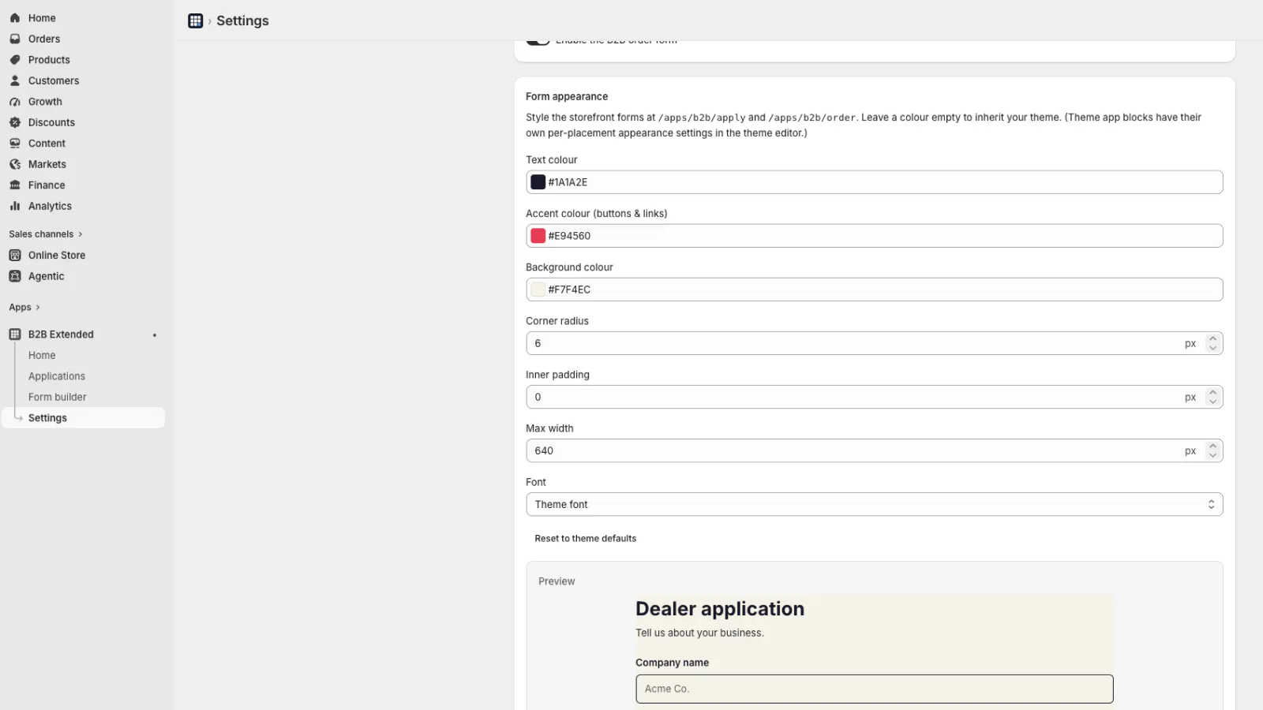1263x710 pixels.
Task: Open the Form builder page
Action: (58, 398)
